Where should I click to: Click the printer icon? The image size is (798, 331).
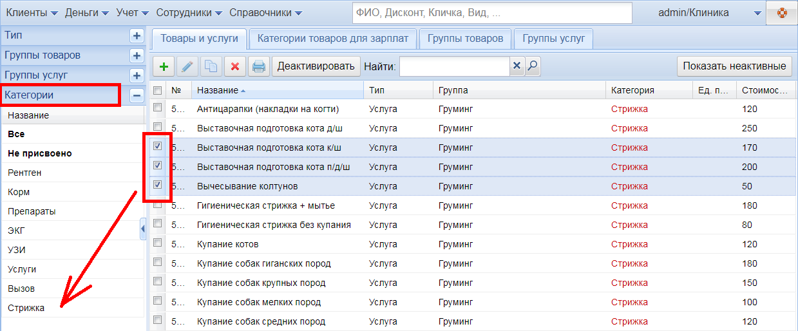click(x=258, y=66)
